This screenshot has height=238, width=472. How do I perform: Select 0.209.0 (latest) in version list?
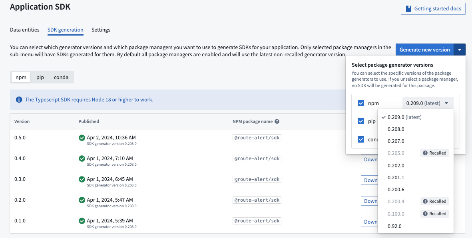coord(415,117)
